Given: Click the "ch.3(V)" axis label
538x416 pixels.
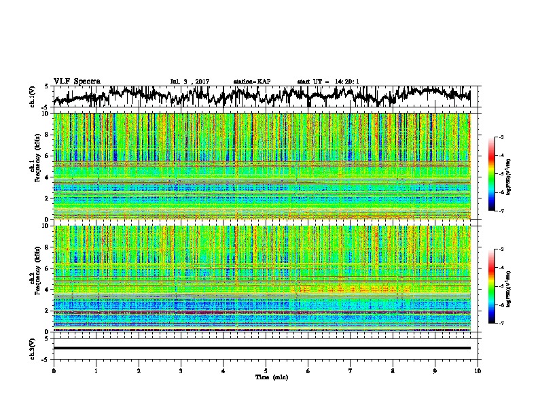Looking at the screenshot, I should [32, 349].
